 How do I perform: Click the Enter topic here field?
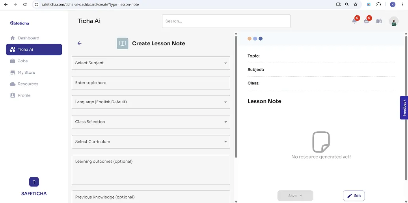pyautogui.click(x=151, y=83)
